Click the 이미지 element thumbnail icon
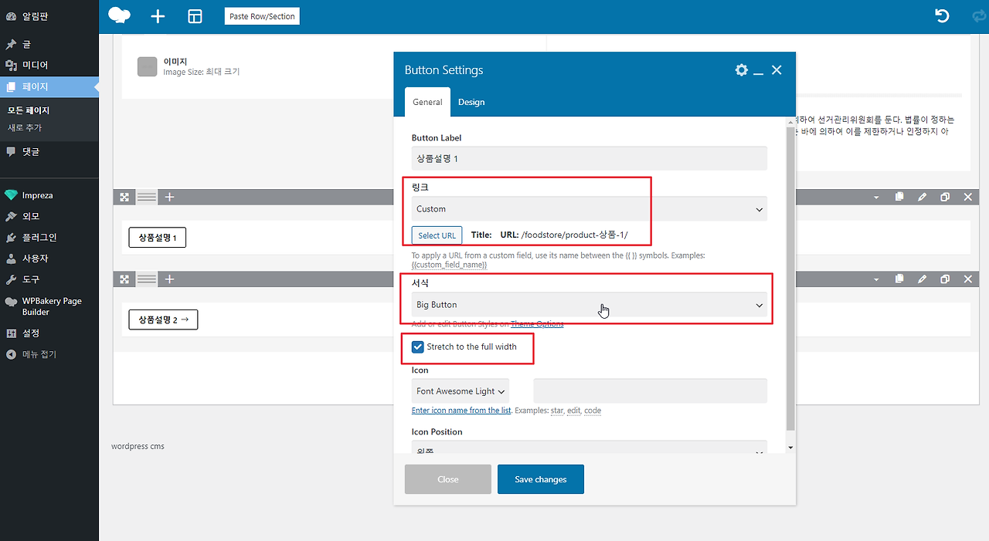The width and height of the screenshot is (989, 541). (x=147, y=66)
